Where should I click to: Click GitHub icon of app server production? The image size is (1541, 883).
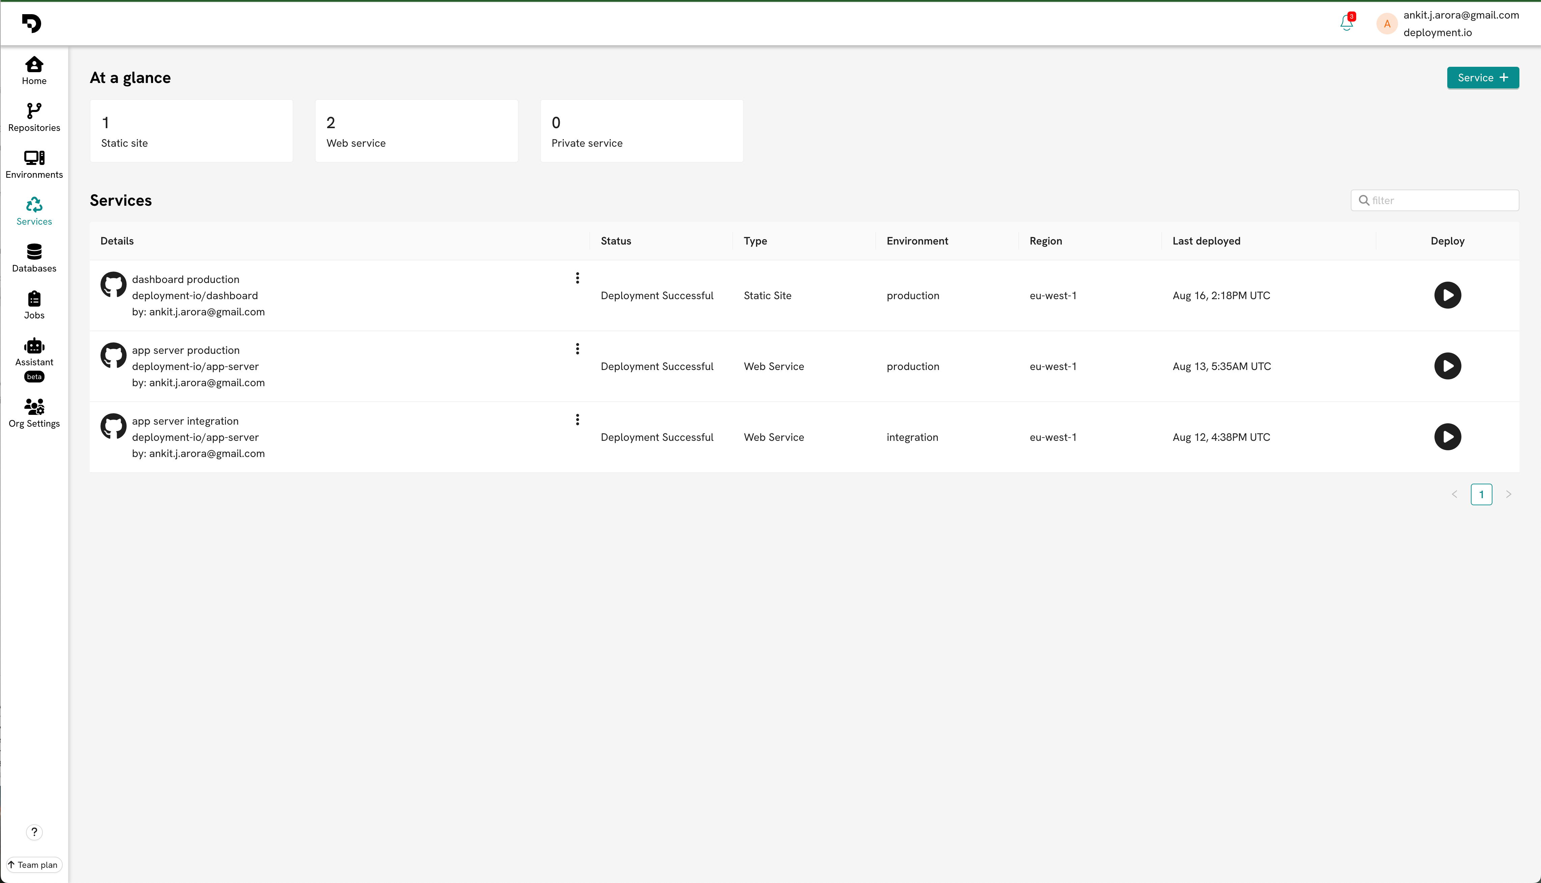[113, 355]
